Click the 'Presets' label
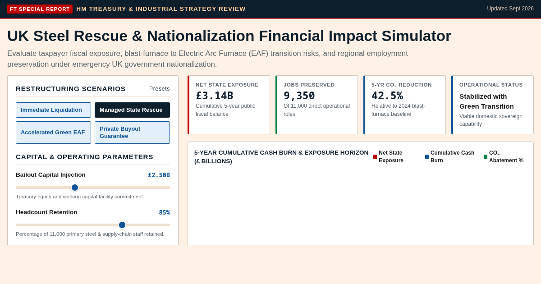The image size is (541, 284). pyautogui.click(x=160, y=89)
